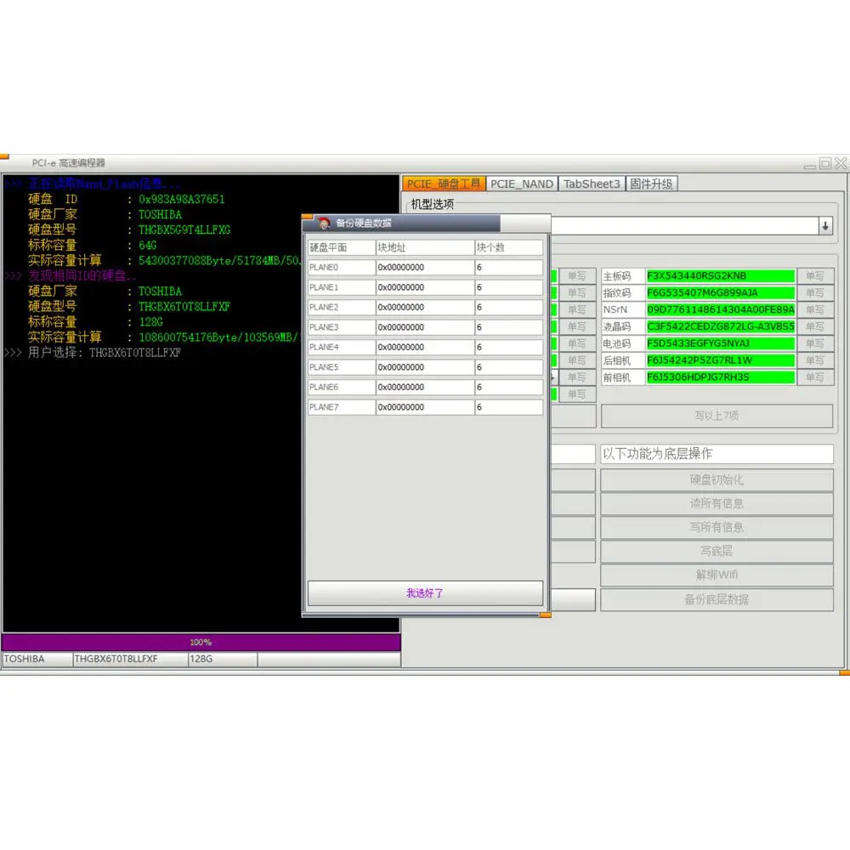Maximize the PCI-e 高速编程器 window
Screen dimensions: 850x850
point(825,163)
